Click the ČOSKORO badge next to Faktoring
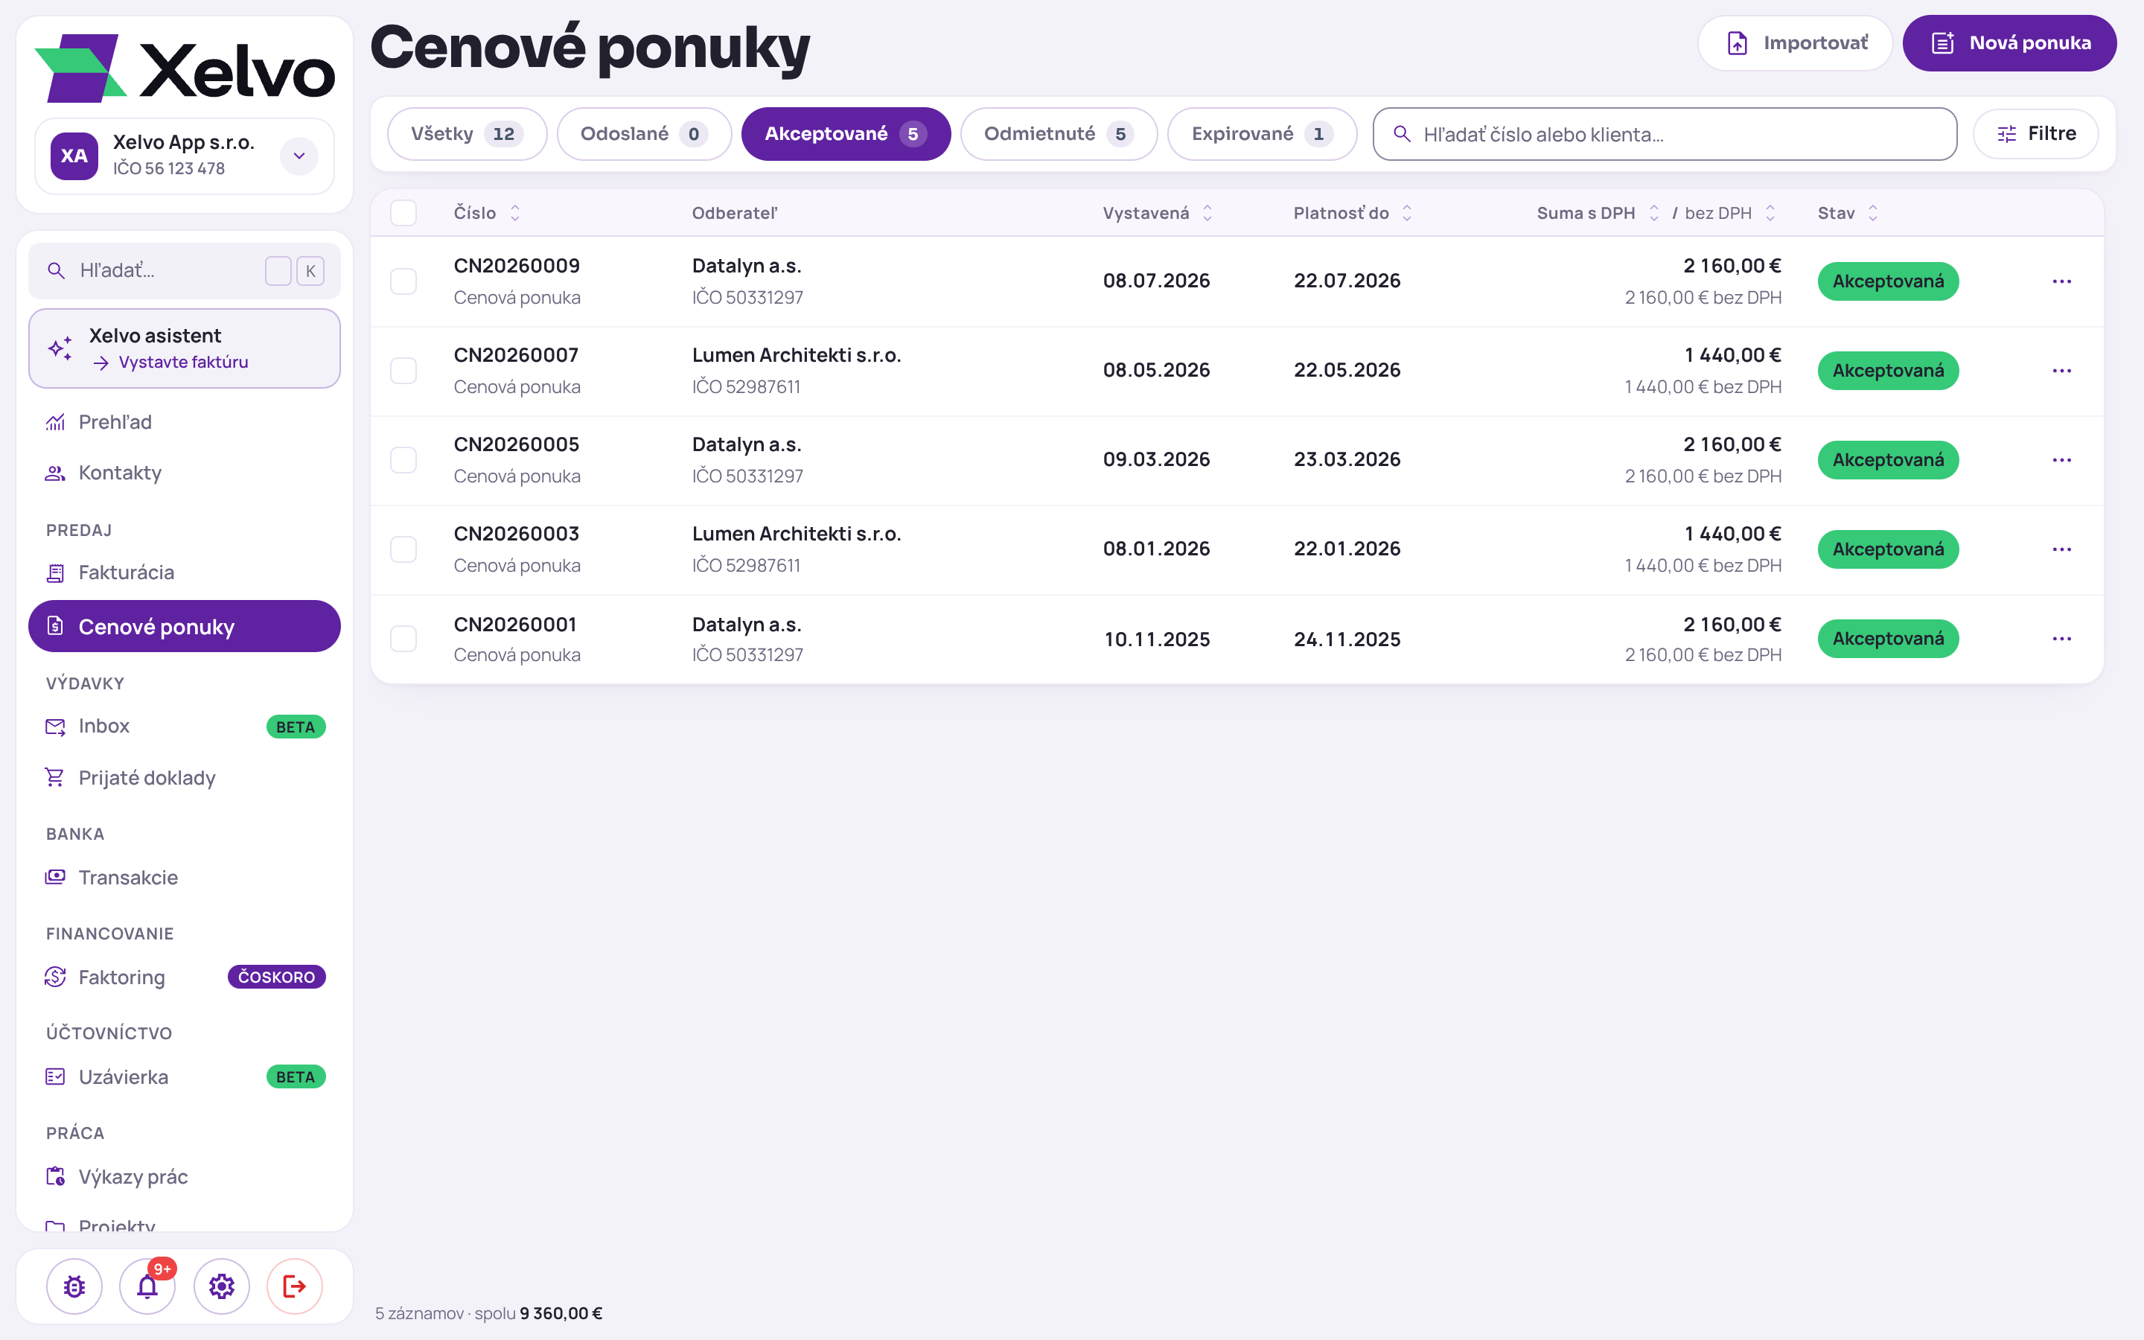This screenshot has width=2144, height=1340. [276, 977]
